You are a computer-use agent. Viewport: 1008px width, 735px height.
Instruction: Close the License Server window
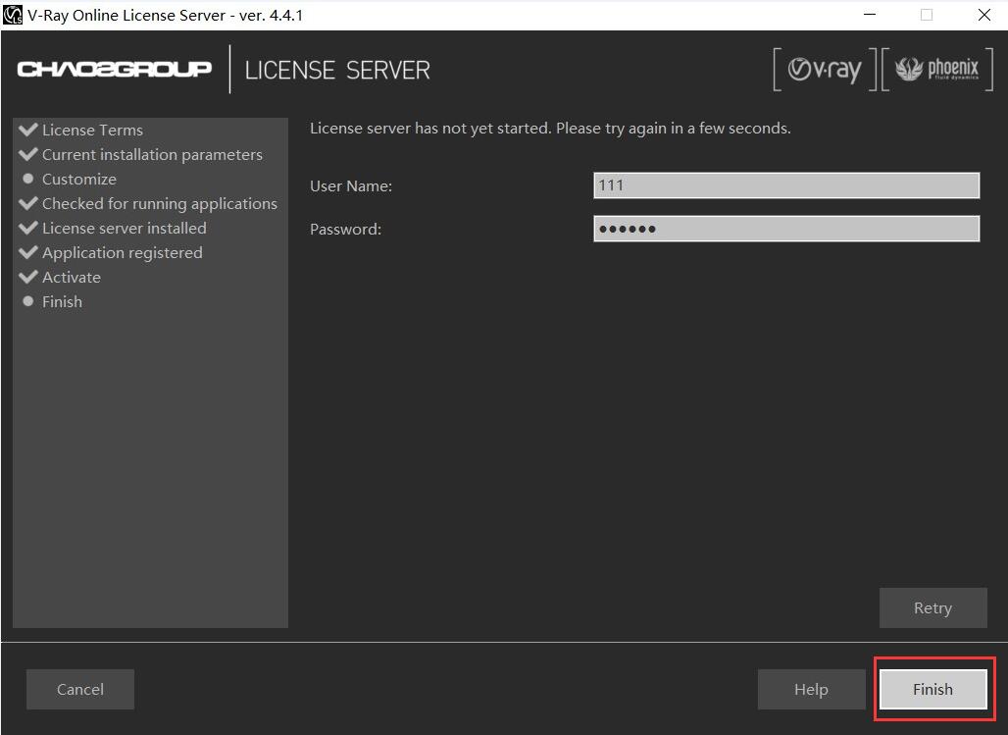pyautogui.click(x=984, y=15)
